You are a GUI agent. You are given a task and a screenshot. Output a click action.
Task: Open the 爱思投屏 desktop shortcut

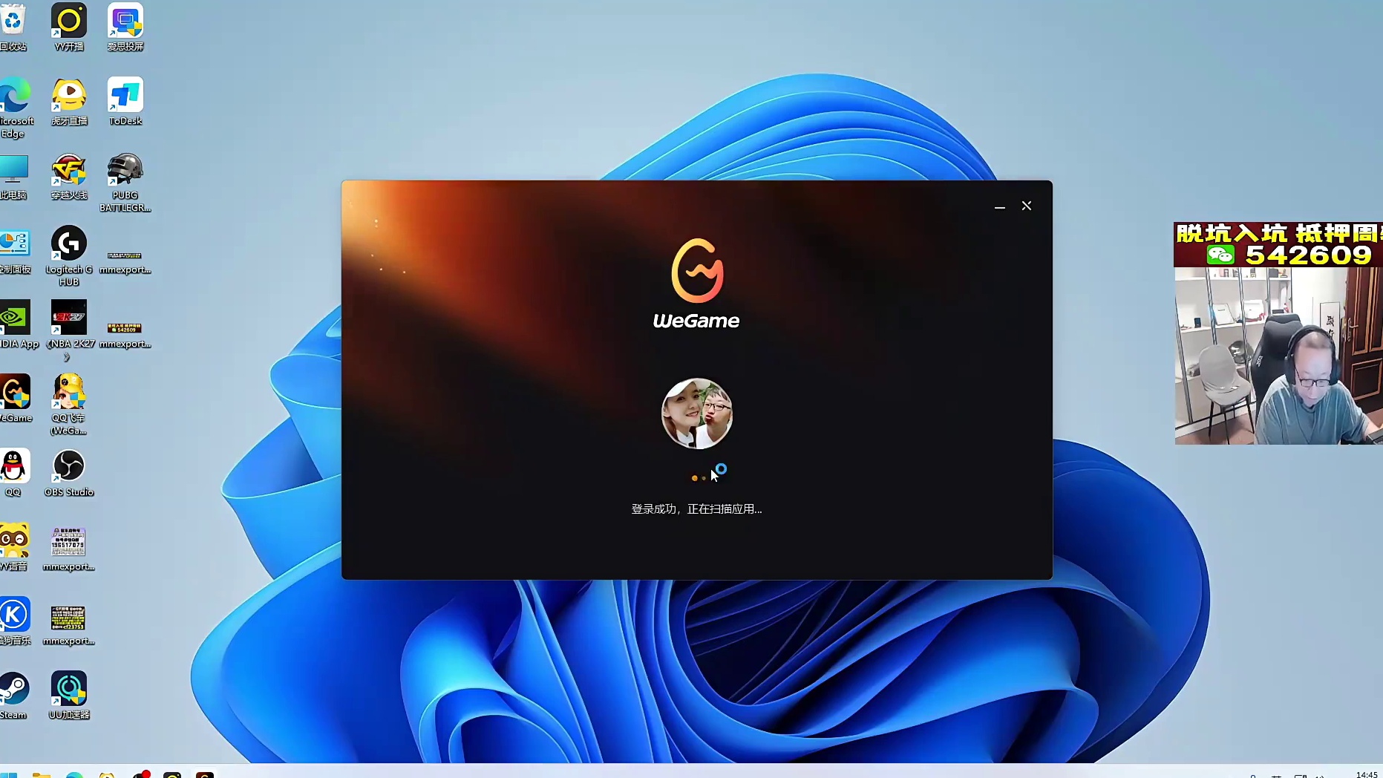coord(125,27)
